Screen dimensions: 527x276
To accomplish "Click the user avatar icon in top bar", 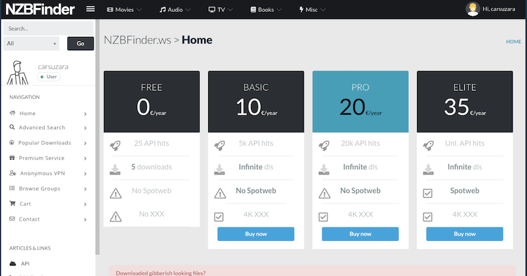I will click(x=473, y=9).
